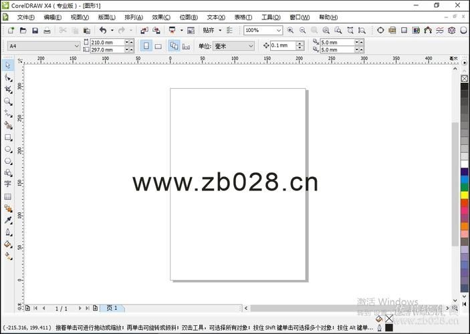The image size is (470, 334).
Task: Click the vertical scrollbar thumb
Action: tap(455, 184)
